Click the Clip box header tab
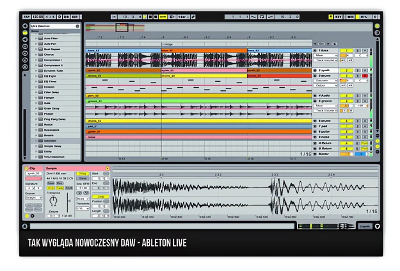This screenshot has width=400, height=271. point(33,168)
